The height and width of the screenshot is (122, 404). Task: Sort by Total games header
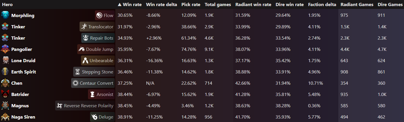pyautogui.click(x=218, y=5)
